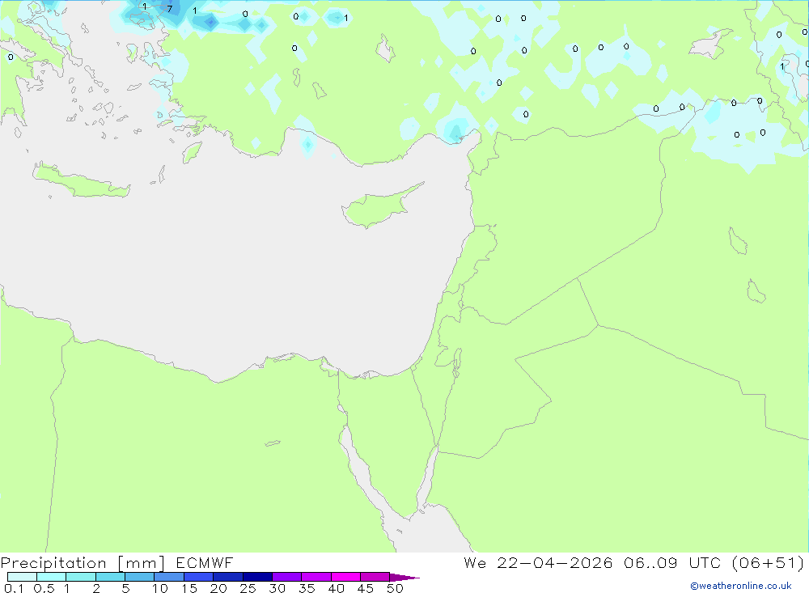Select the '06..09 UTC' time range text
This screenshot has width=809, height=593.
[671, 563]
